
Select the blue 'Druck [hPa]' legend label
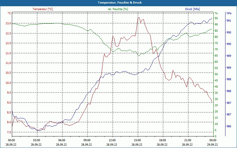(192, 9)
